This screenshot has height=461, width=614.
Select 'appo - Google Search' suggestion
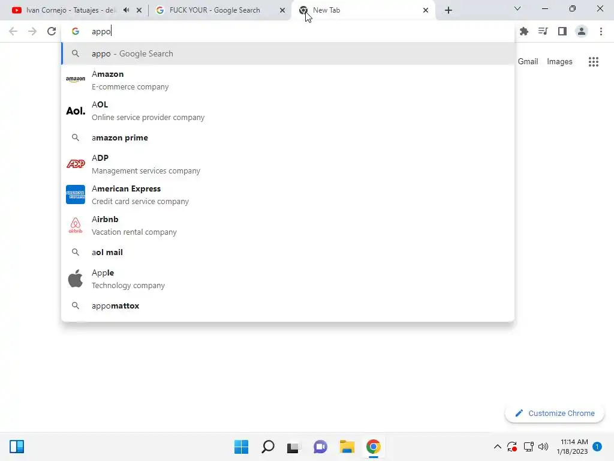288,53
